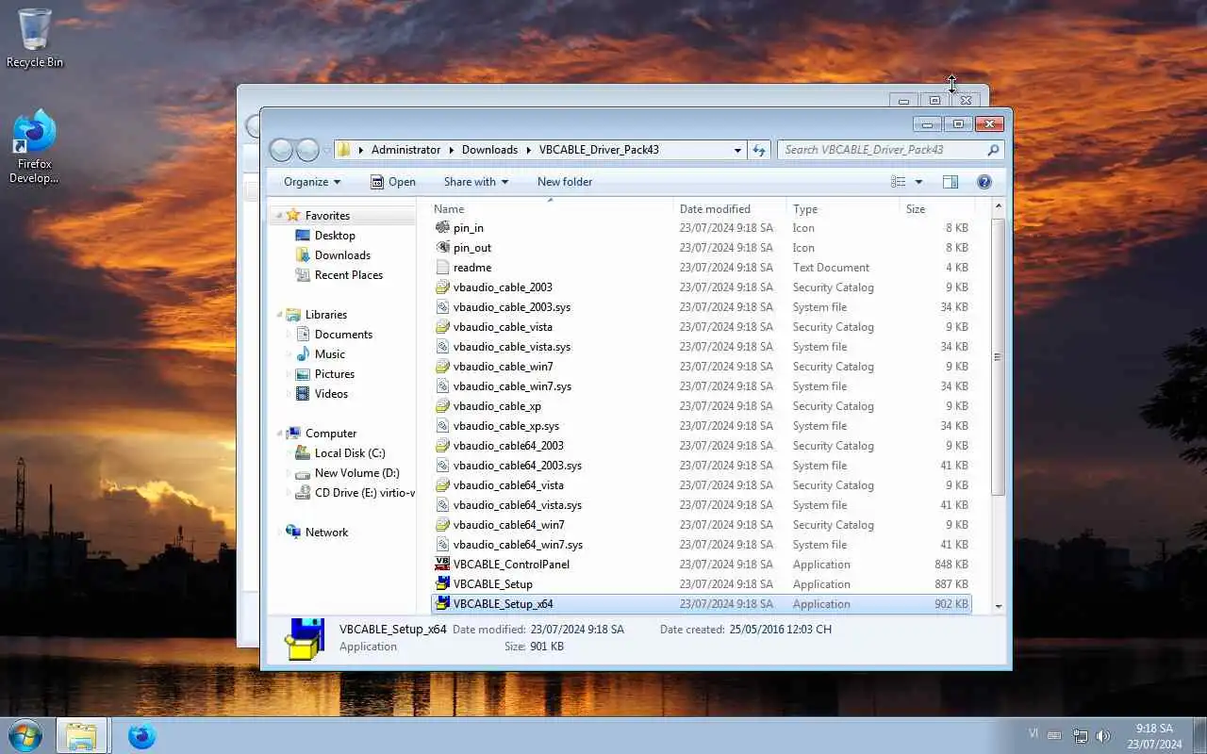This screenshot has height=754, width=1207.
Task: Open the Windows Start button
Action: 25,735
